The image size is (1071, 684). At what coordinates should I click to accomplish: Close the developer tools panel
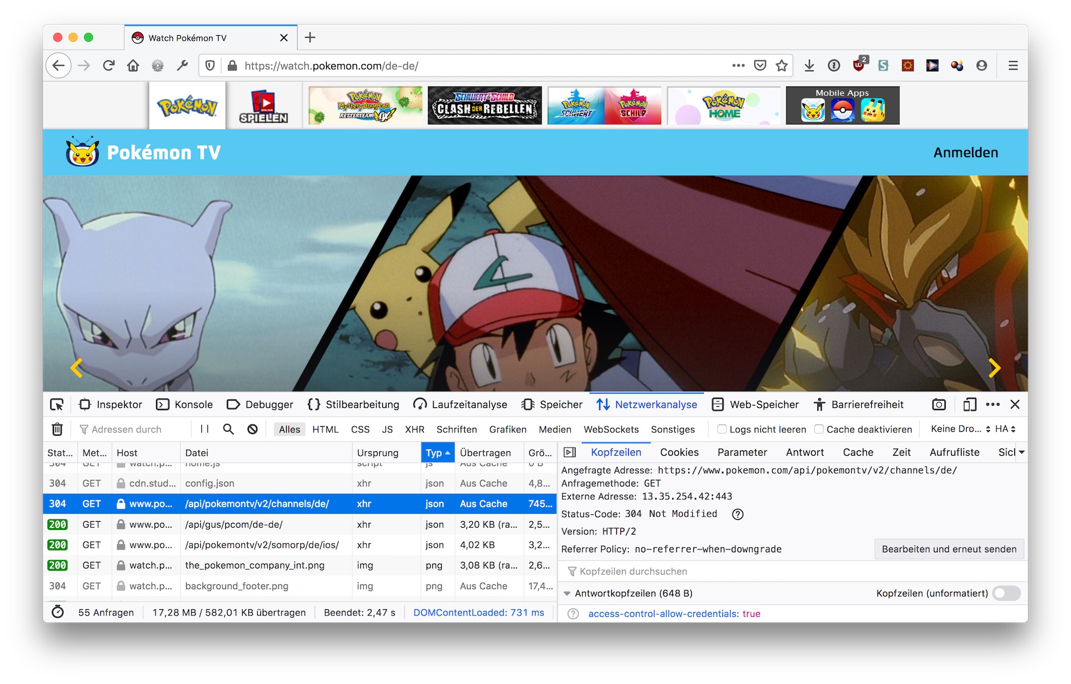tap(1015, 404)
